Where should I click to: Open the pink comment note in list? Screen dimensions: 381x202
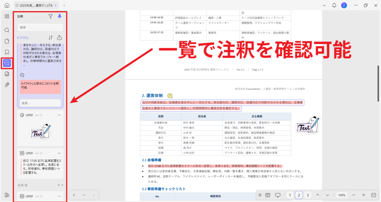(40, 87)
